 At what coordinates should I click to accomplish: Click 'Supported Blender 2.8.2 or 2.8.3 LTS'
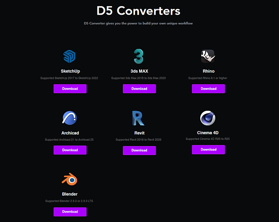coord(69,201)
